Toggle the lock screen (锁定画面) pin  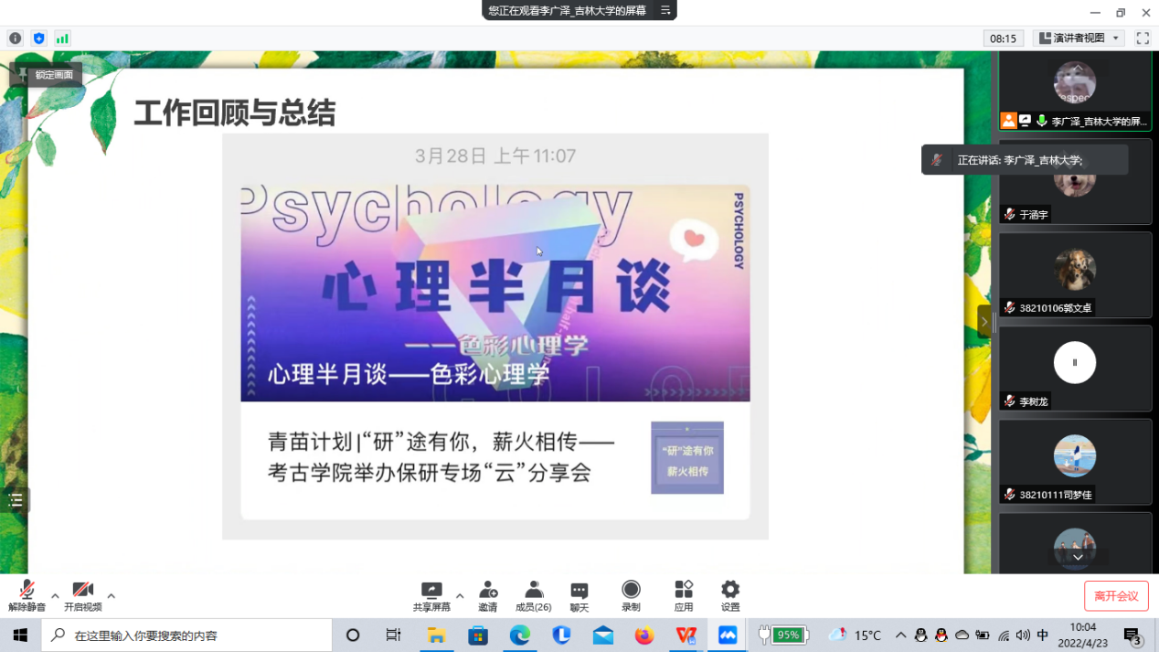click(x=46, y=75)
